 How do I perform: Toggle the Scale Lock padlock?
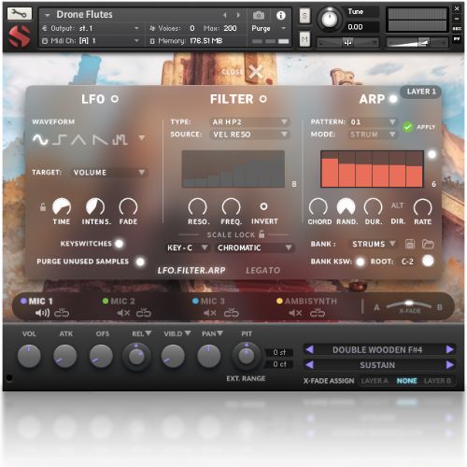click(x=262, y=233)
